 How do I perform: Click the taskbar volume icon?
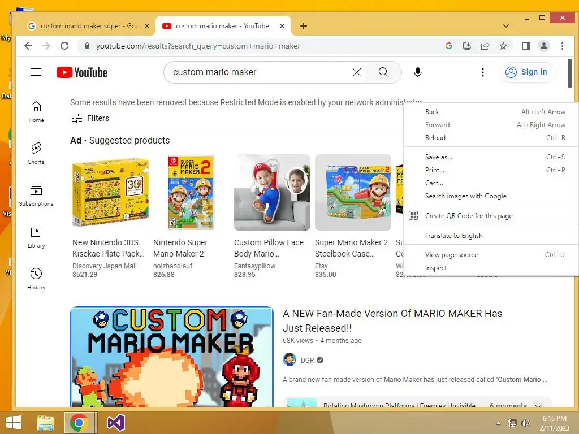click(x=526, y=423)
